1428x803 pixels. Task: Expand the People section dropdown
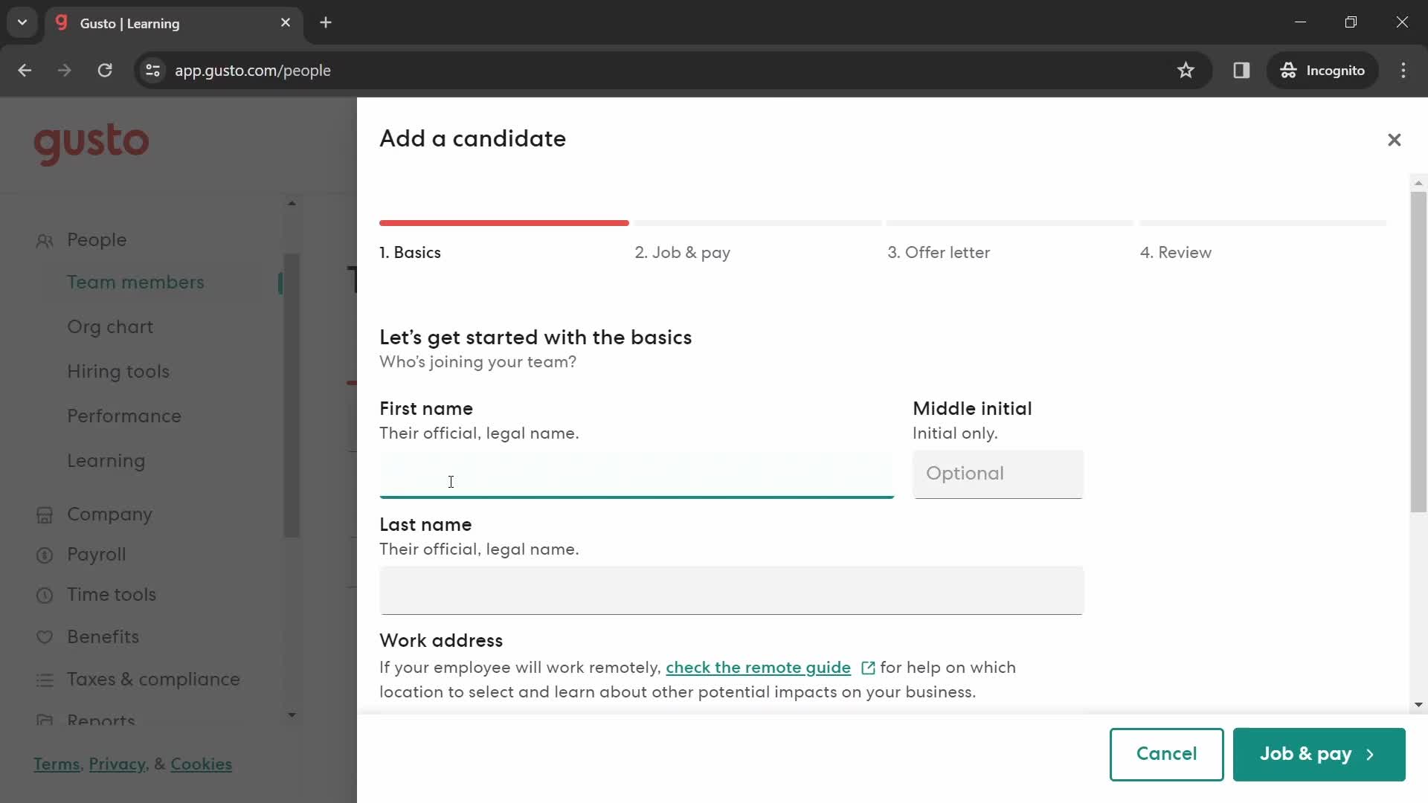point(96,239)
